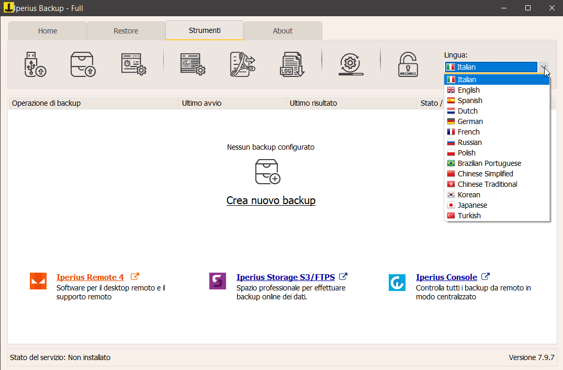Click the drawer-plus icon above Crea nuovo backup
Viewport: 563px width, 370px height.
click(267, 172)
